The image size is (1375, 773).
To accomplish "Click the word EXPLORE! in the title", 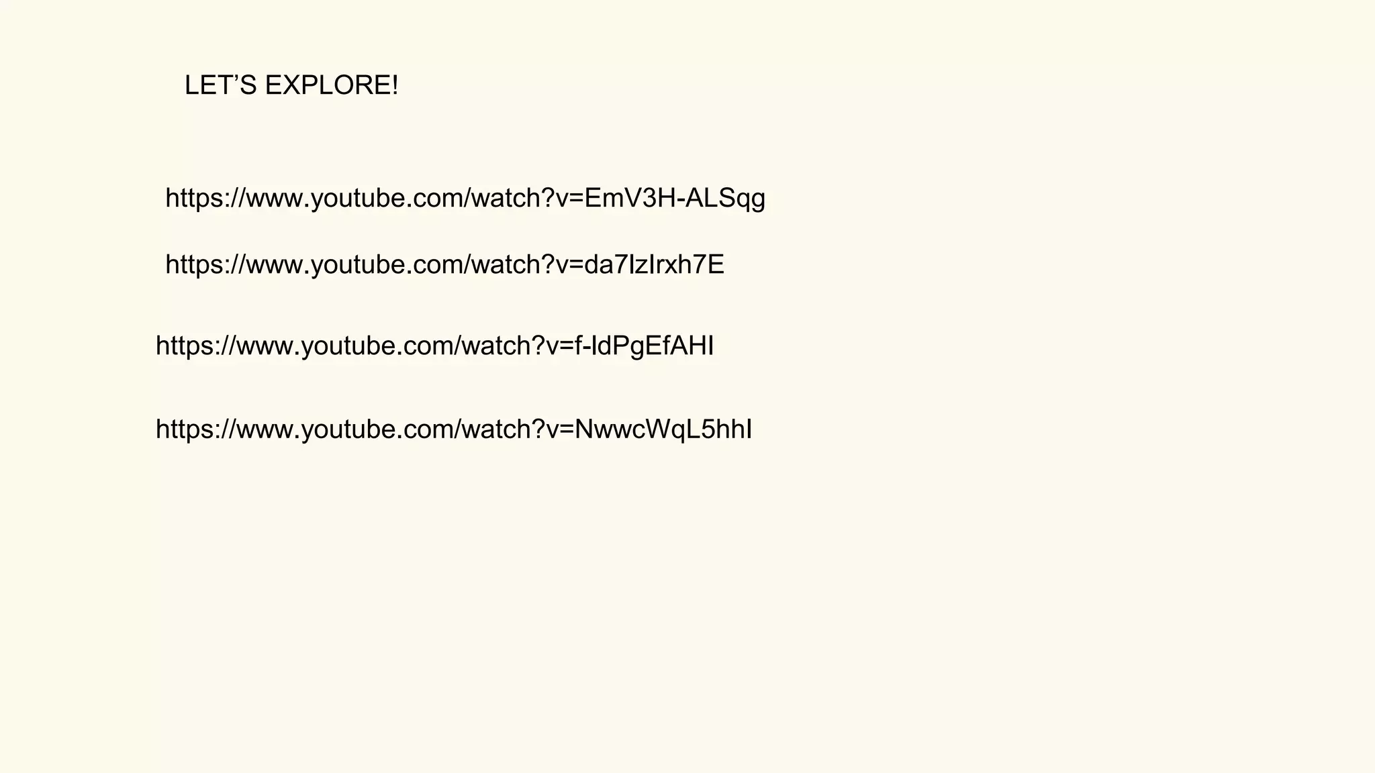I will pyautogui.click(x=332, y=85).
